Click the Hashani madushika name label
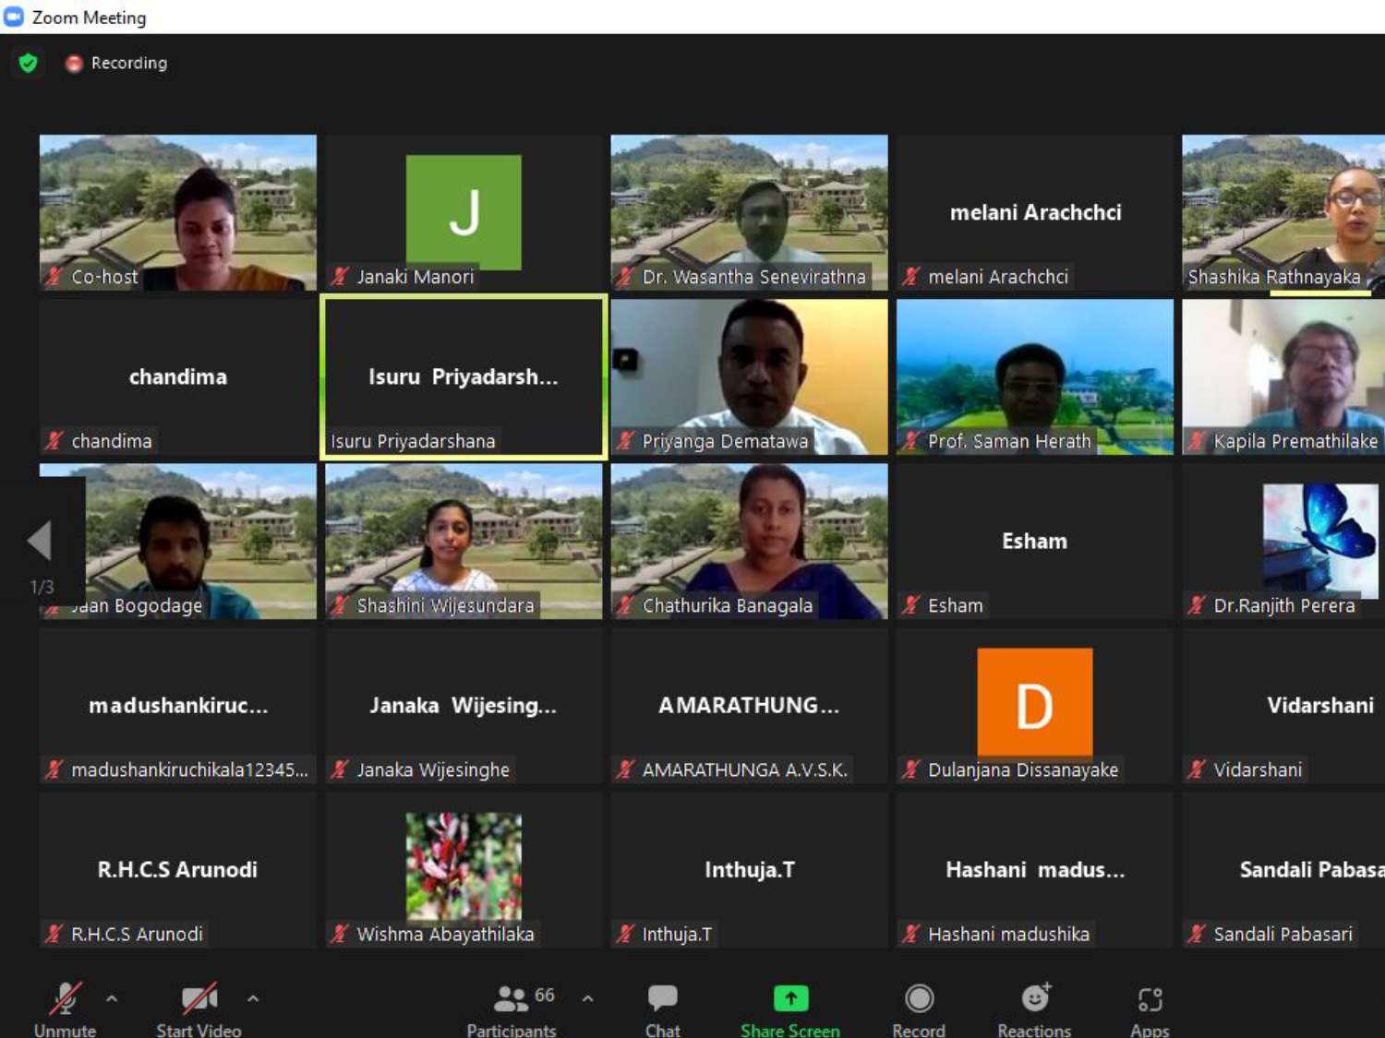This screenshot has height=1038, width=1385. pos(1008,934)
